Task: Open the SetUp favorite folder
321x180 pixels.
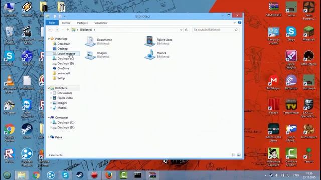Action: click(61, 78)
